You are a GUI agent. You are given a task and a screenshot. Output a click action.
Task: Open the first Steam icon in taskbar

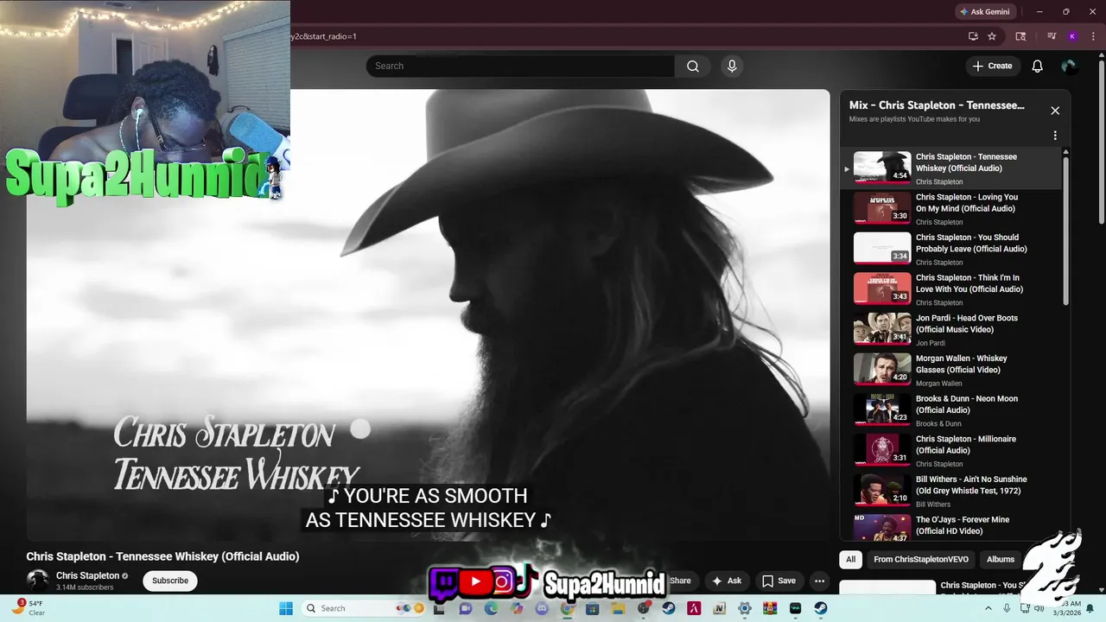[x=669, y=608]
